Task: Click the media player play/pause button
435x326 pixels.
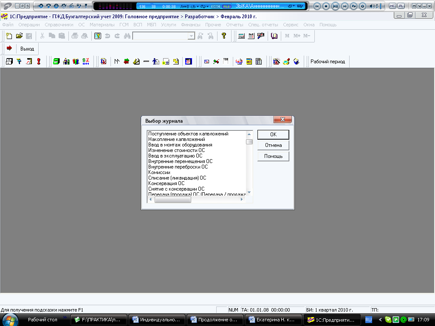Action: coord(336,6)
